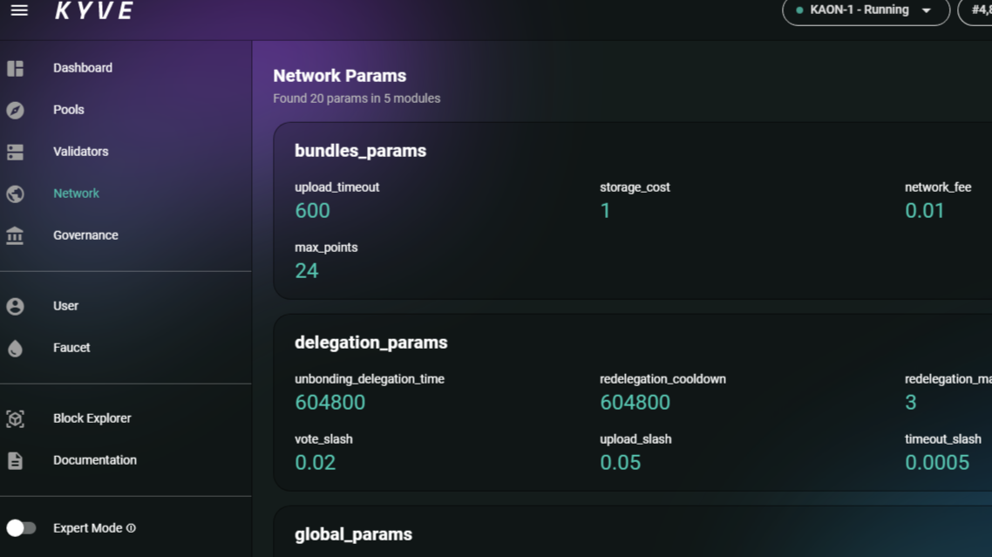Screen dimensions: 992x557
Task: Click the block height button showing #4,8
Action: point(981,12)
